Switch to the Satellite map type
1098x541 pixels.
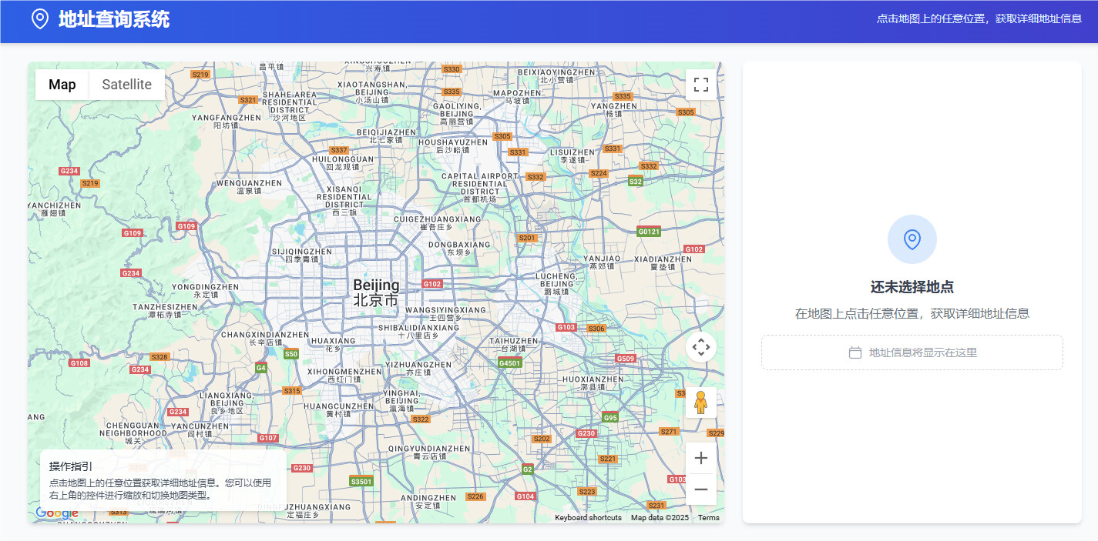click(127, 85)
